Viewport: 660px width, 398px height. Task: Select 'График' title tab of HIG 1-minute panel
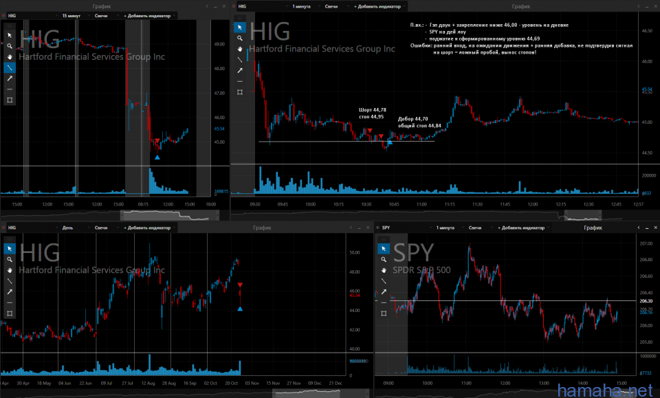tap(521, 6)
